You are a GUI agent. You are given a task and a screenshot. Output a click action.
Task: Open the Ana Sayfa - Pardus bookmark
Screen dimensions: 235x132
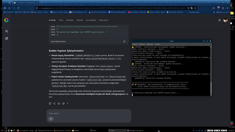(175, 12)
